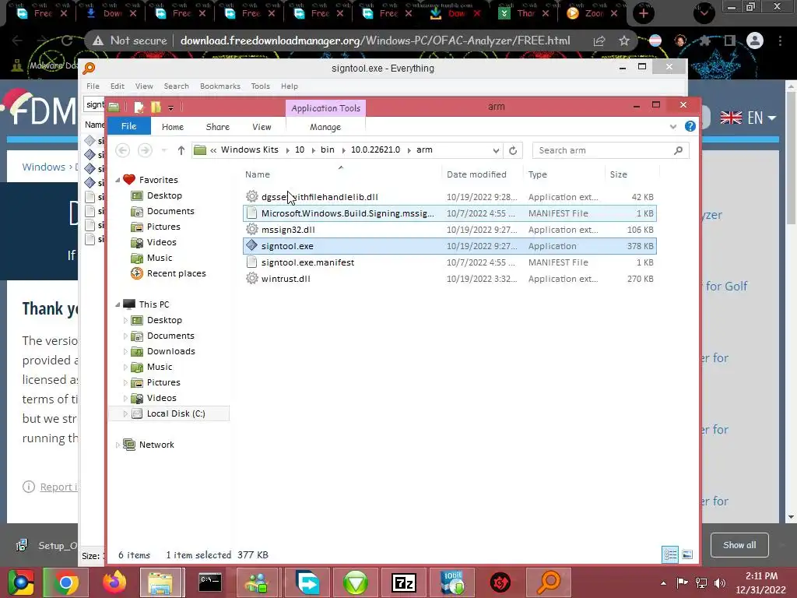The width and height of the screenshot is (797, 598).
Task: Expand Downloads under This PC
Action: [x=125, y=351]
